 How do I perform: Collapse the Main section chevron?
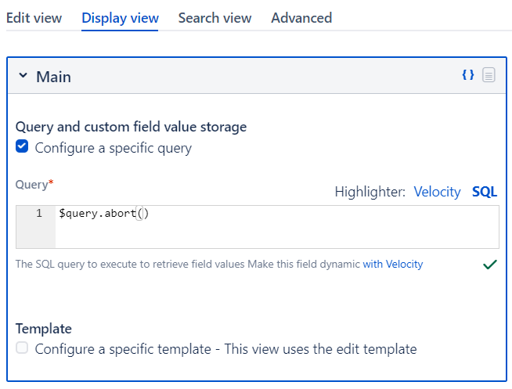pos(23,76)
